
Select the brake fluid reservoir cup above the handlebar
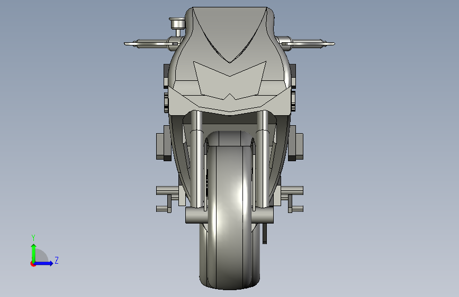click(x=177, y=23)
